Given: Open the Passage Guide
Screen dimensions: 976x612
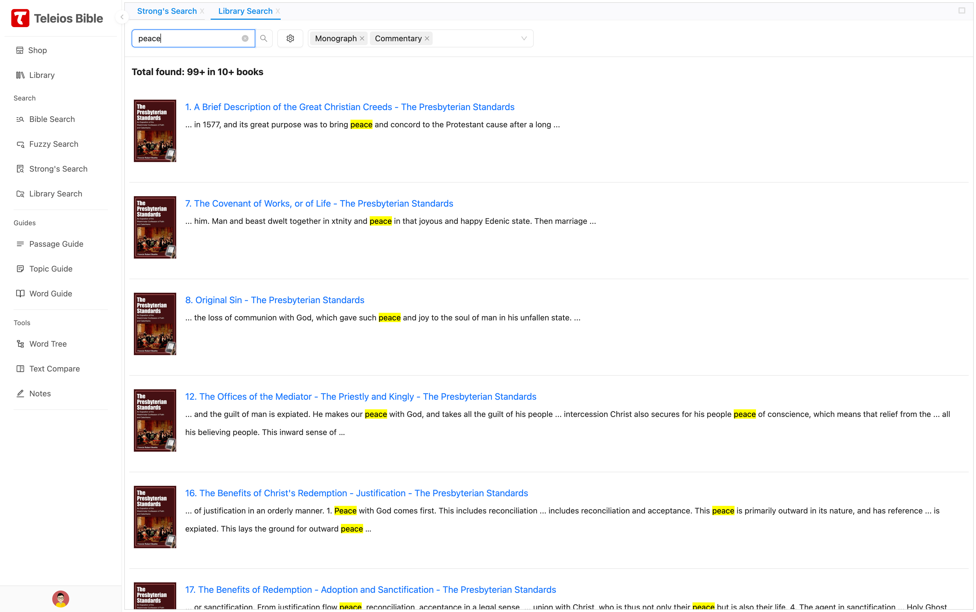Looking at the screenshot, I should tap(56, 244).
